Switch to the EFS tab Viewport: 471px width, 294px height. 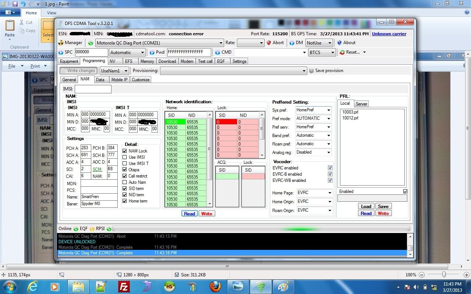point(128,61)
